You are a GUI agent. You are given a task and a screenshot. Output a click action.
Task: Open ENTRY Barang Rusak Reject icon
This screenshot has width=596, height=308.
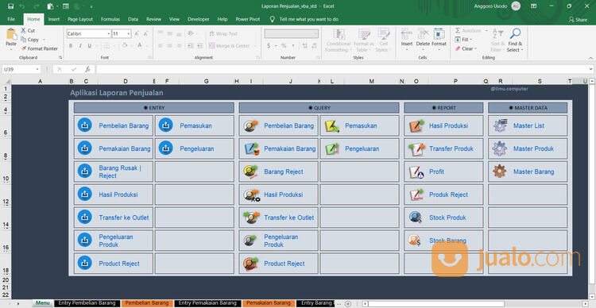(85, 171)
